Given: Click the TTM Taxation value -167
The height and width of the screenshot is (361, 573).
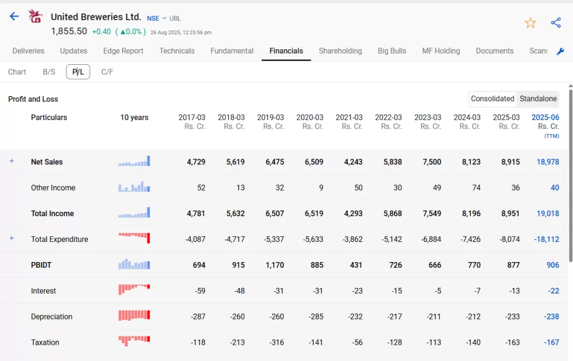Looking at the screenshot, I should (551, 343).
